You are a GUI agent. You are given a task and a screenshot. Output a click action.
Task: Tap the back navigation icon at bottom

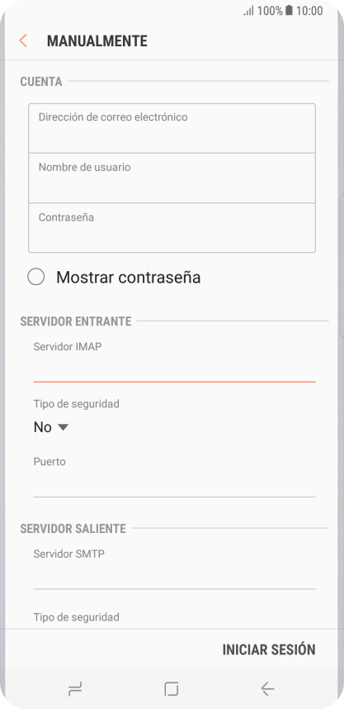[268, 688]
